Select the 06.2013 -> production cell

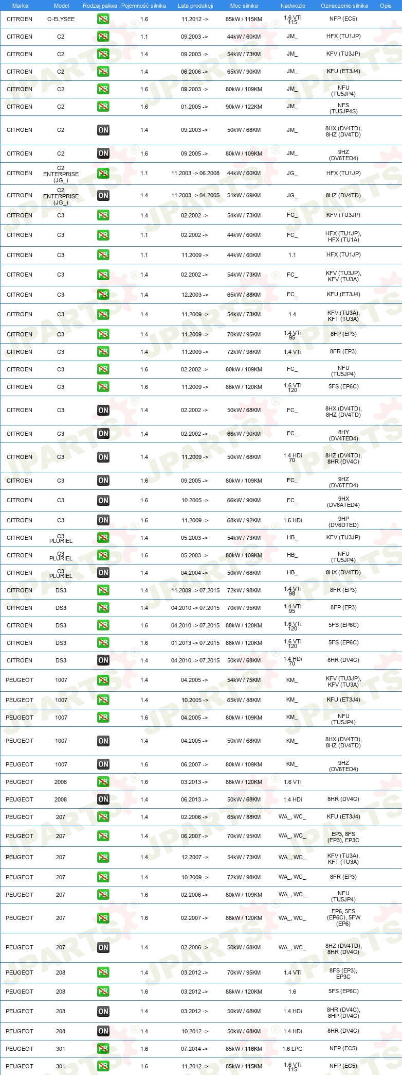(194, 799)
